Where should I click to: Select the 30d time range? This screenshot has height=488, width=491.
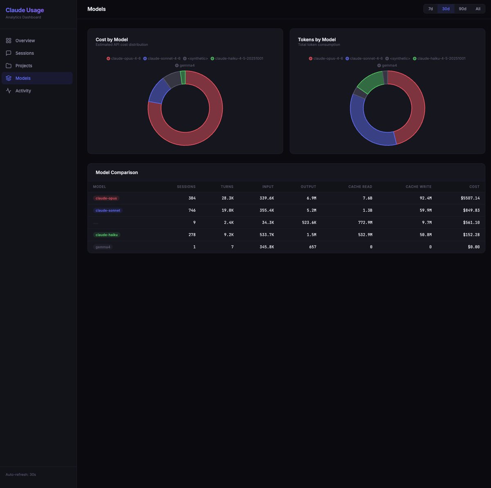click(x=446, y=9)
